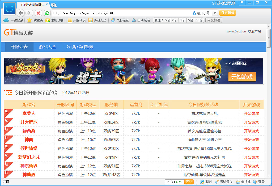Viewport: 272px width, 186px height.
Task: Open game 神曲
Action: point(29,140)
